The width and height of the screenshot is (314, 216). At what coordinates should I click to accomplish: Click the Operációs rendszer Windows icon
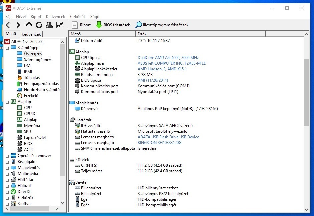tap(13, 156)
